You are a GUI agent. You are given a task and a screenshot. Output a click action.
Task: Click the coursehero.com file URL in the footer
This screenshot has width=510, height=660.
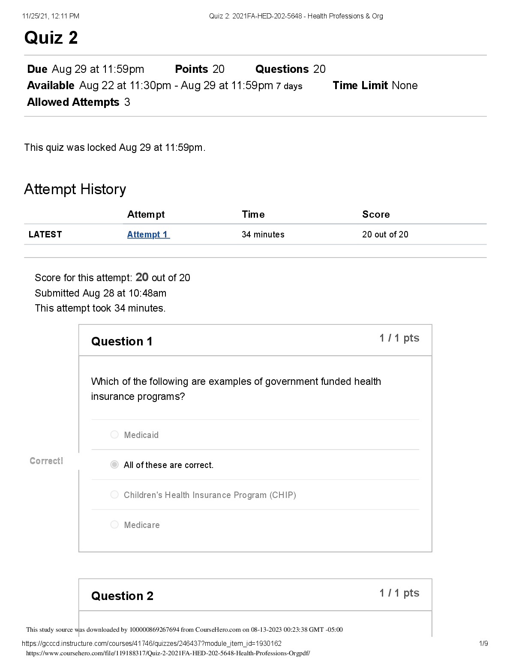tap(168, 653)
